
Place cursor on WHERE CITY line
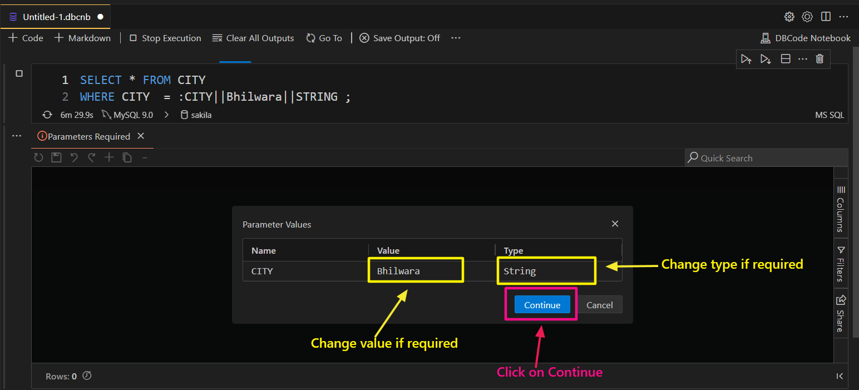pos(216,97)
